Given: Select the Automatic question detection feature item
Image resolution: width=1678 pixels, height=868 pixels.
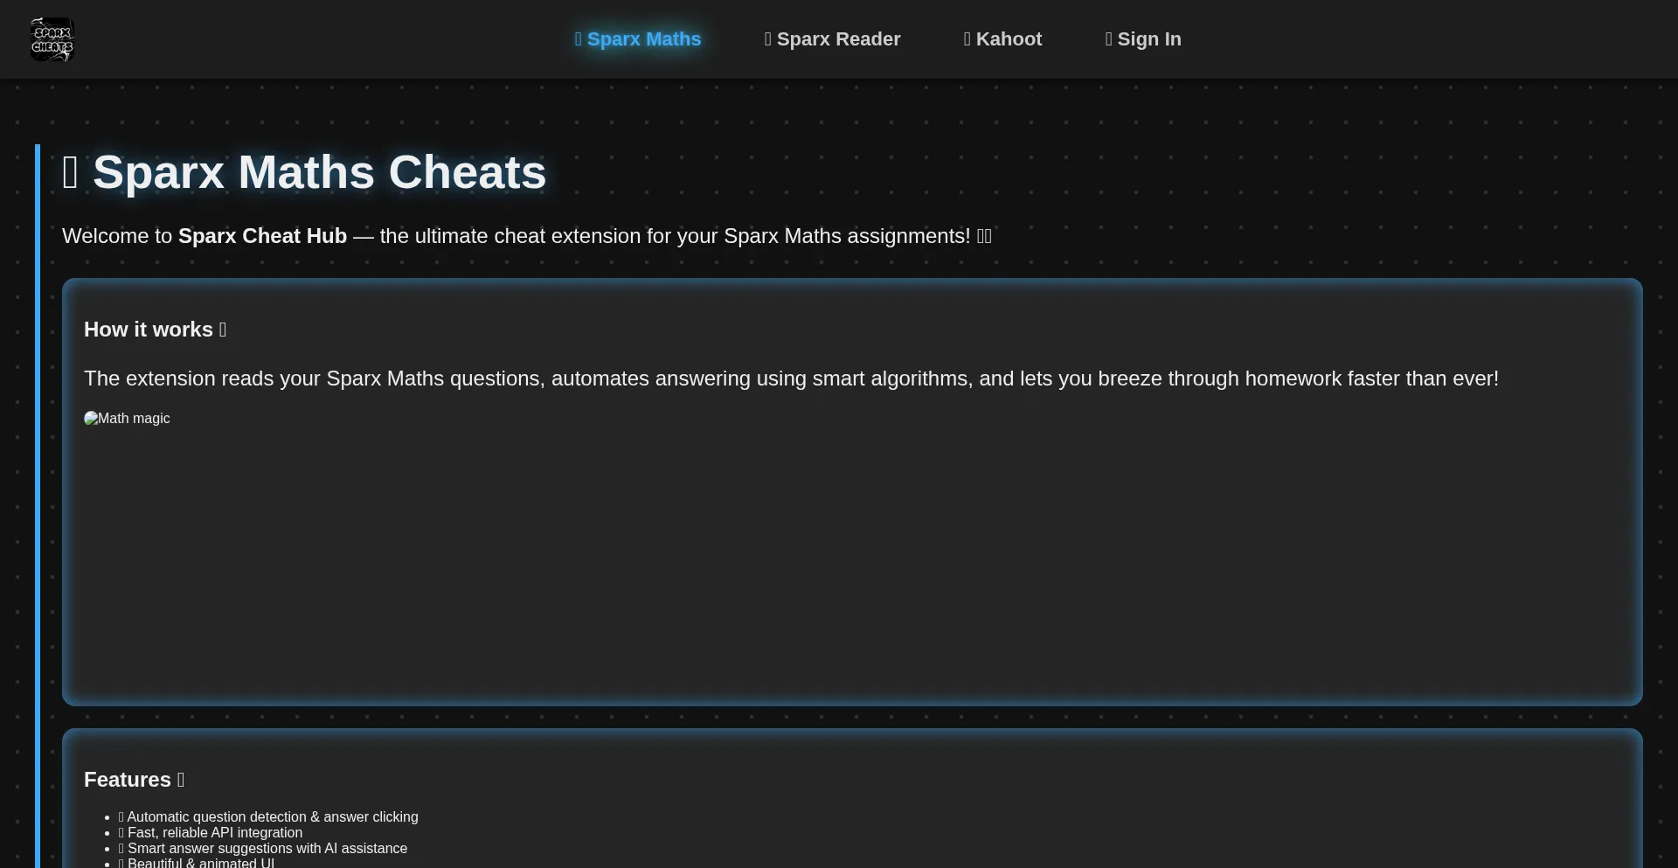Looking at the screenshot, I should click(x=272, y=817).
